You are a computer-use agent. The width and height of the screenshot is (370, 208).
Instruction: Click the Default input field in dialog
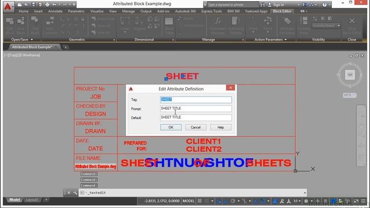tap(196, 117)
